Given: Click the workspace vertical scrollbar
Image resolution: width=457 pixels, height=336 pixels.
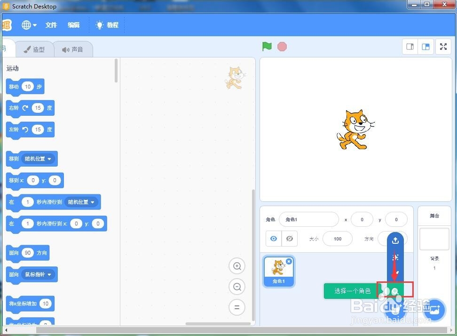Looking at the screenshot, I should (253, 255).
